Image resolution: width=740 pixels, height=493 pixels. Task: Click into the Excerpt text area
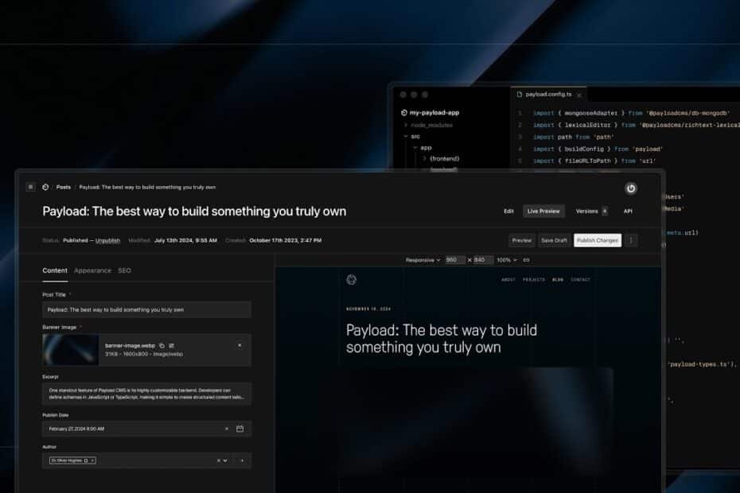click(146, 394)
